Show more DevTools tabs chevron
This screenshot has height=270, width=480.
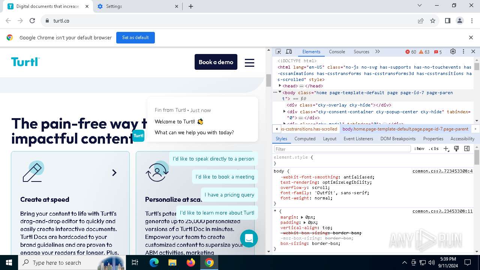point(378,52)
